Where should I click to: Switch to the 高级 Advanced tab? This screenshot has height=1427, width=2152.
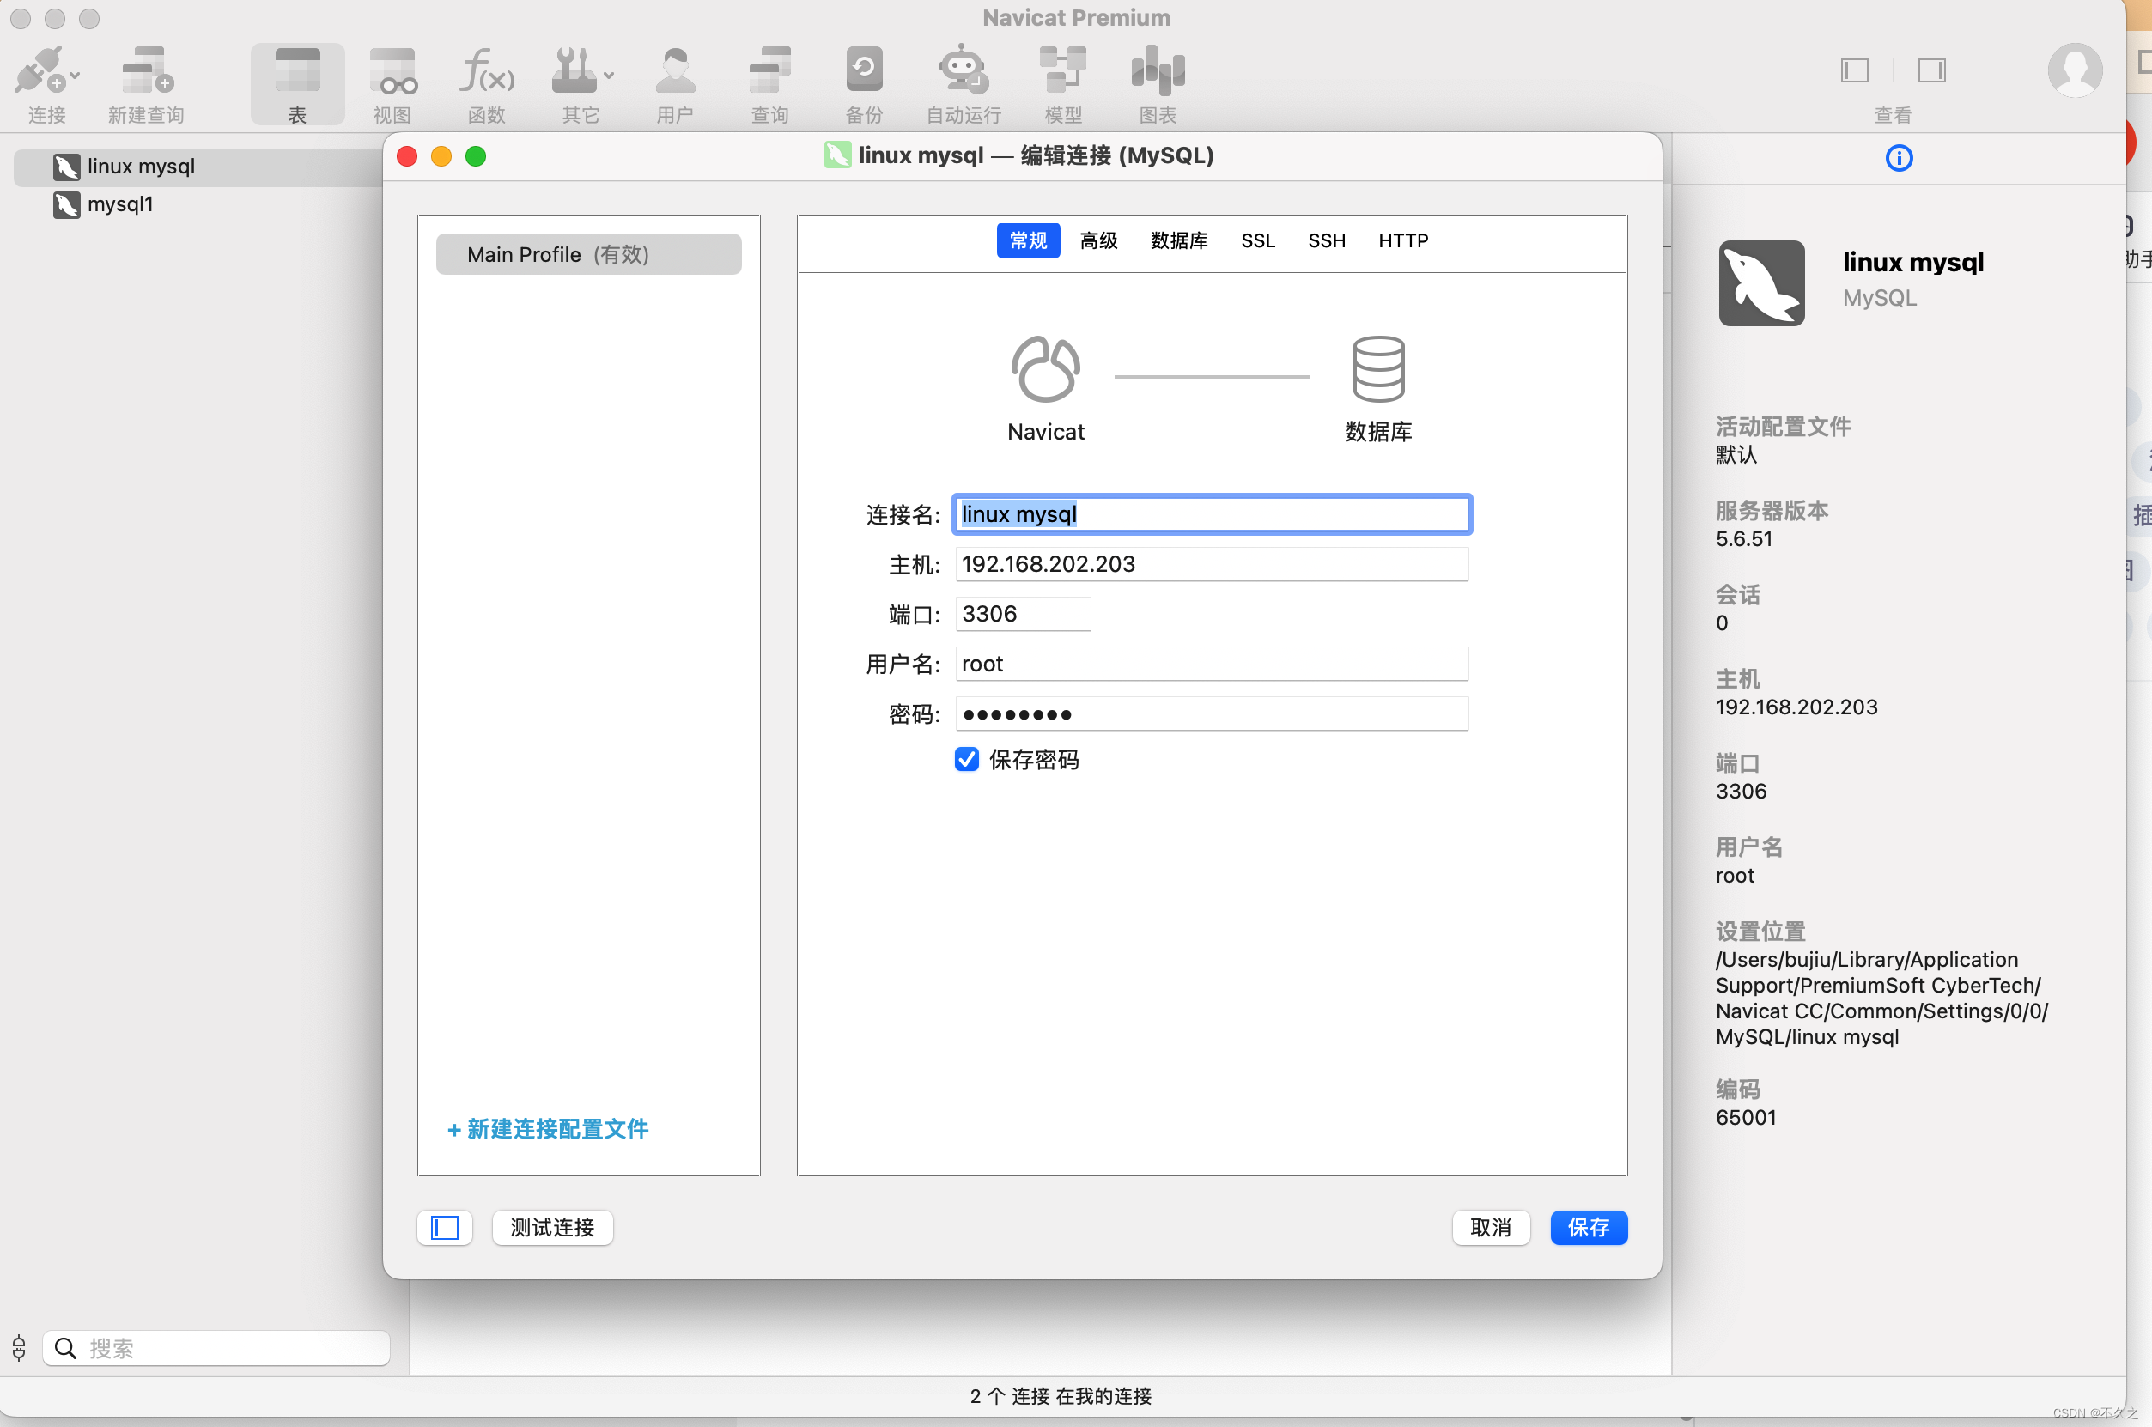[x=1098, y=241]
